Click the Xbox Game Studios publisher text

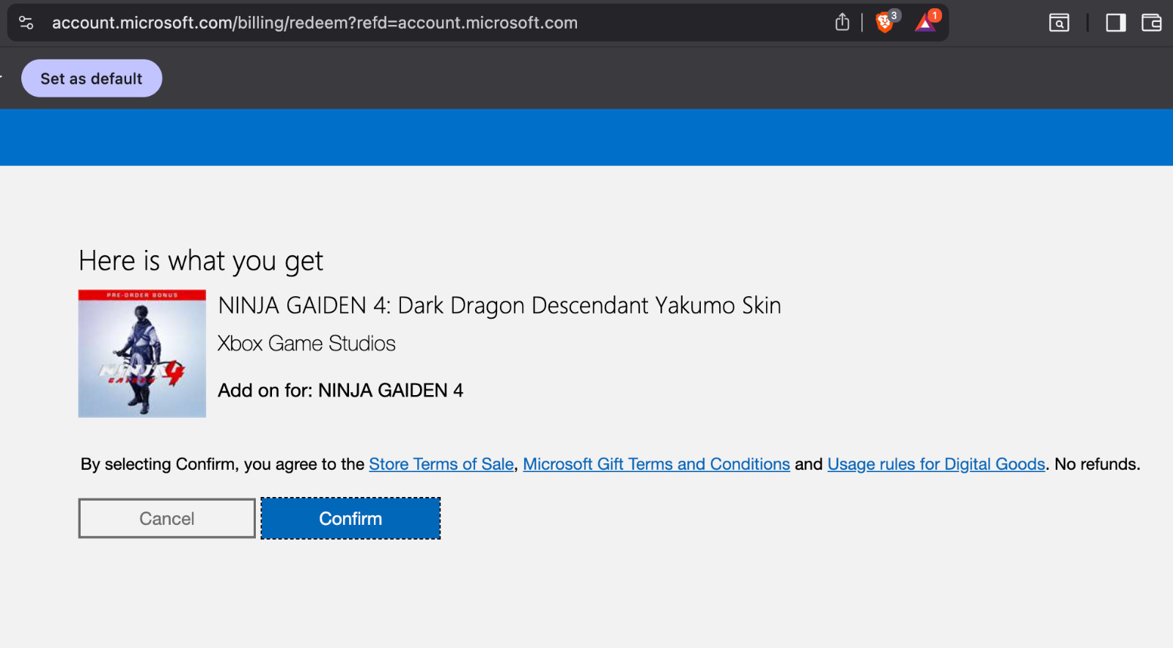pyautogui.click(x=306, y=343)
